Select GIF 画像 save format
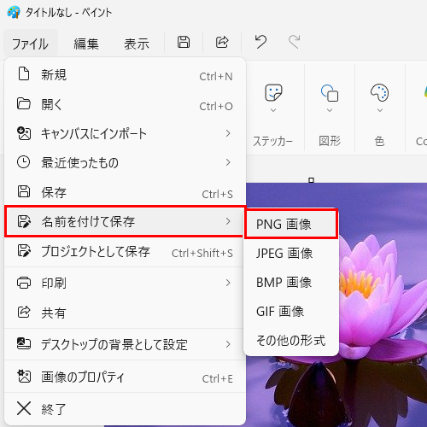Image resolution: width=427 pixels, height=427 pixels. [291, 312]
